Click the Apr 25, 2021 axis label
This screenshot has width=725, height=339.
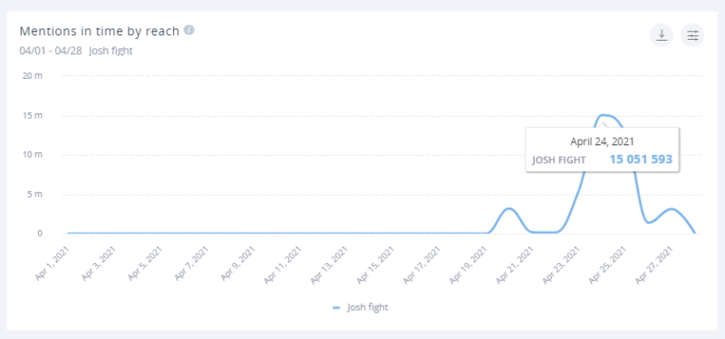pyautogui.click(x=607, y=265)
